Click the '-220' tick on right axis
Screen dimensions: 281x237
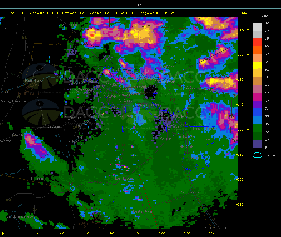[x=241, y=204]
